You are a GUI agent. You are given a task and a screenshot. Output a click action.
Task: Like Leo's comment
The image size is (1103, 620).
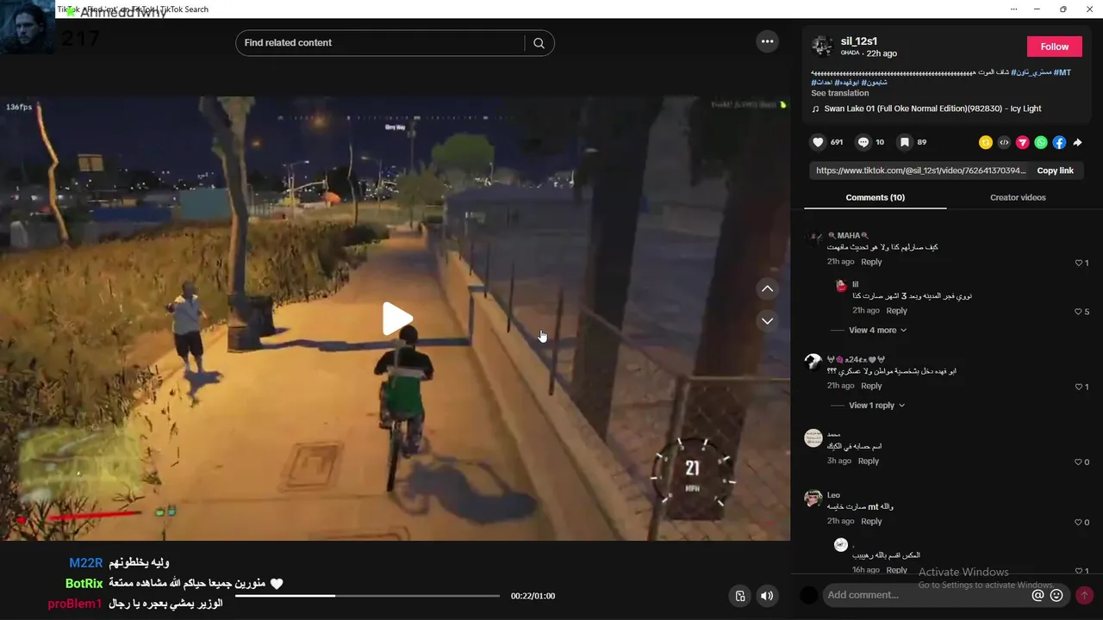1078,523
